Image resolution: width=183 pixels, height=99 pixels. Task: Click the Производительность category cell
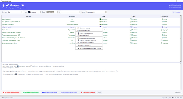(72, 24)
